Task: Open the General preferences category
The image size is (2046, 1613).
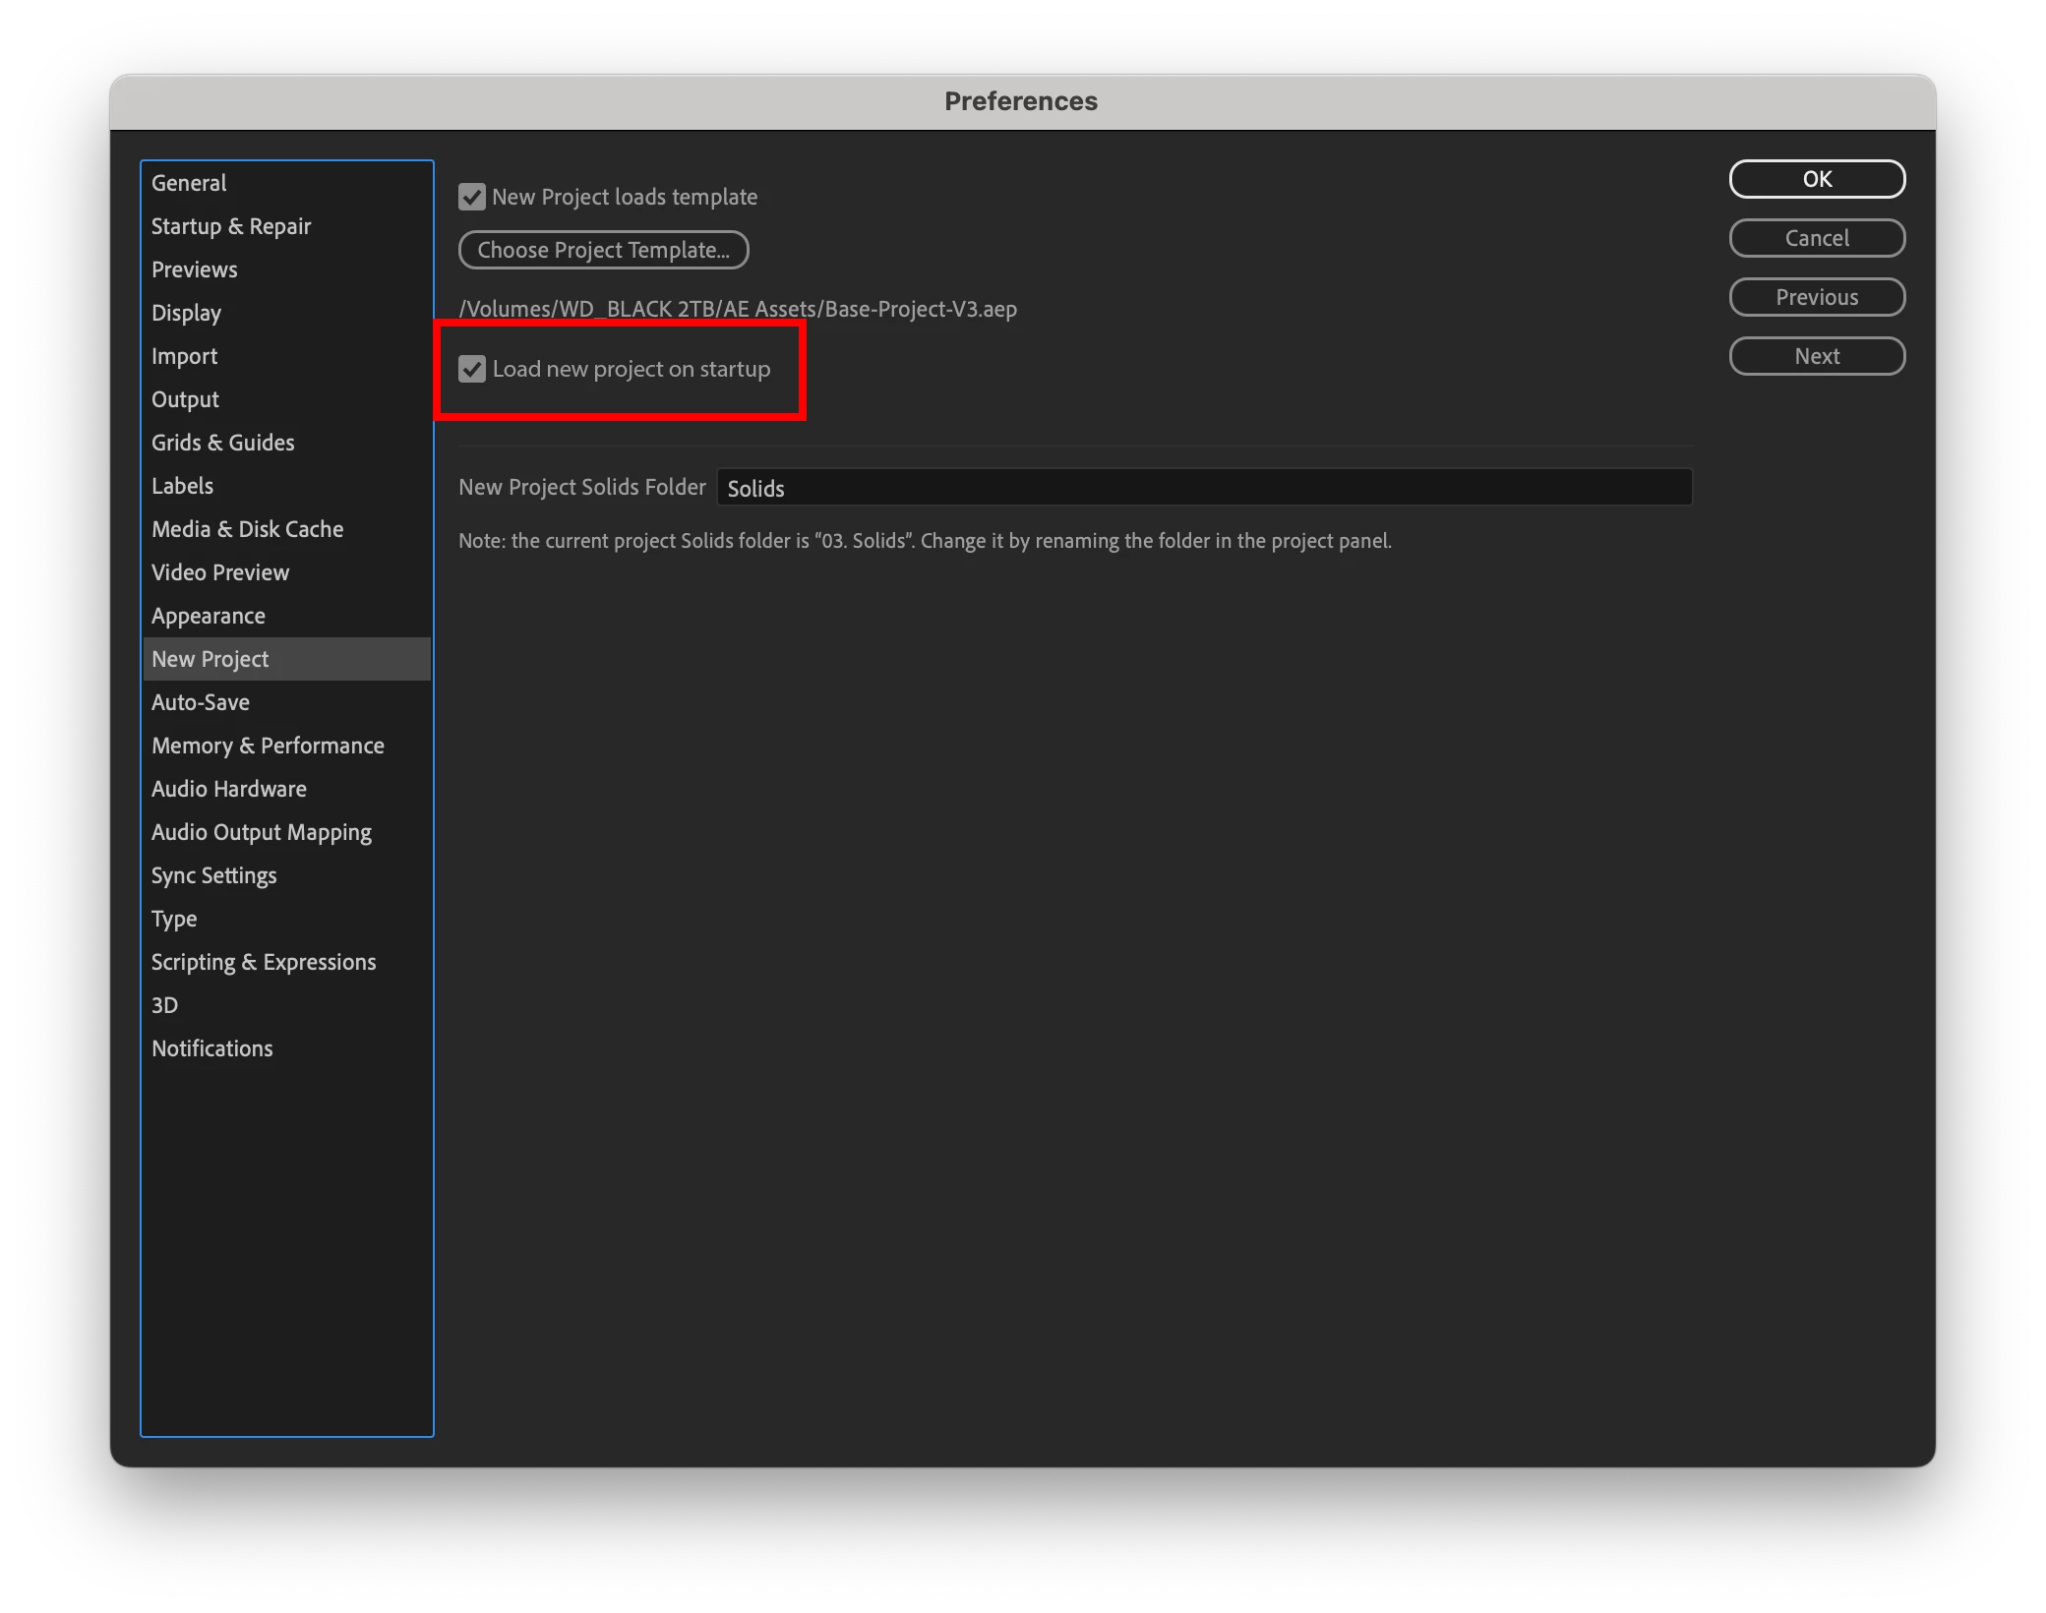Action: click(189, 183)
